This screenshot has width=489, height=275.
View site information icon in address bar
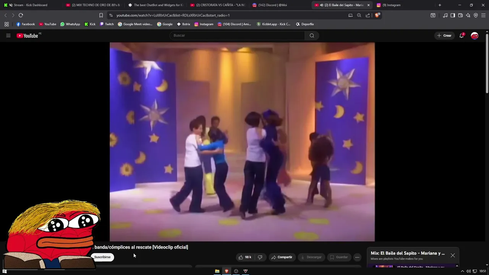pos(111,15)
